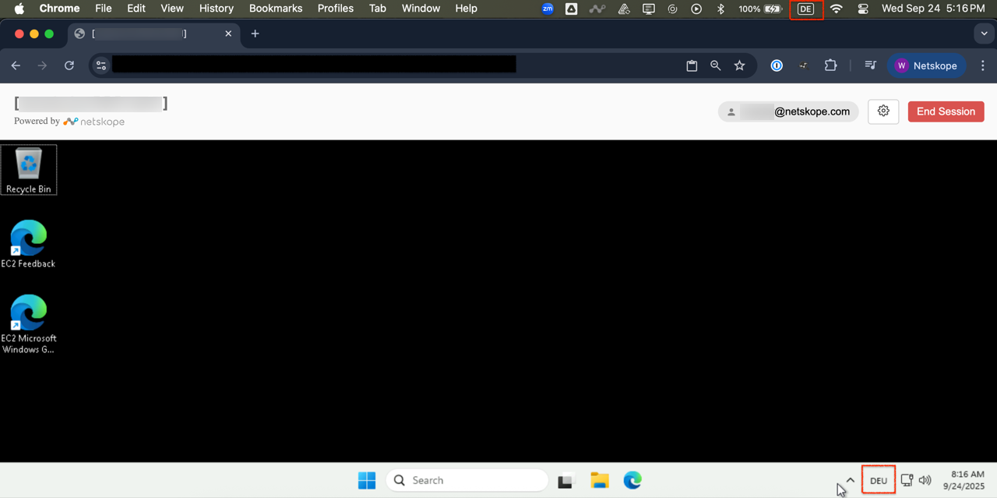Viewport: 997px width, 498px height.
Task: Open the History menu
Action: click(x=216, y=9)
